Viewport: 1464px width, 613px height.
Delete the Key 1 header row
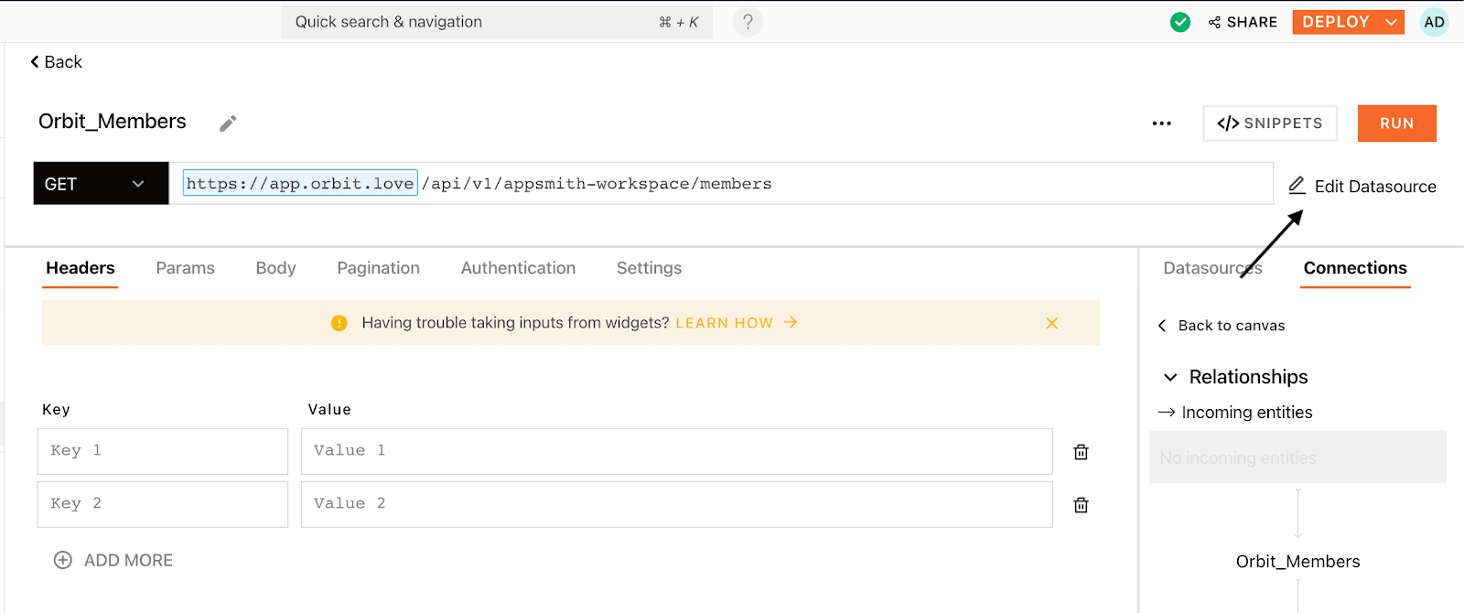[1081, 452]
